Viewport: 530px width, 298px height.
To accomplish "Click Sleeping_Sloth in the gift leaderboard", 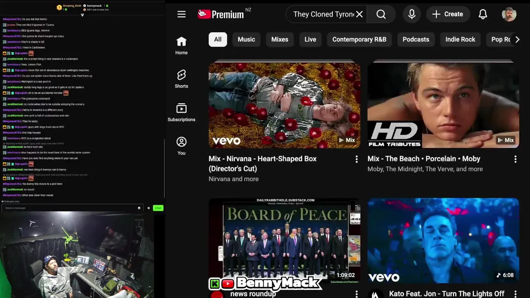I will (x=72, y=6).
